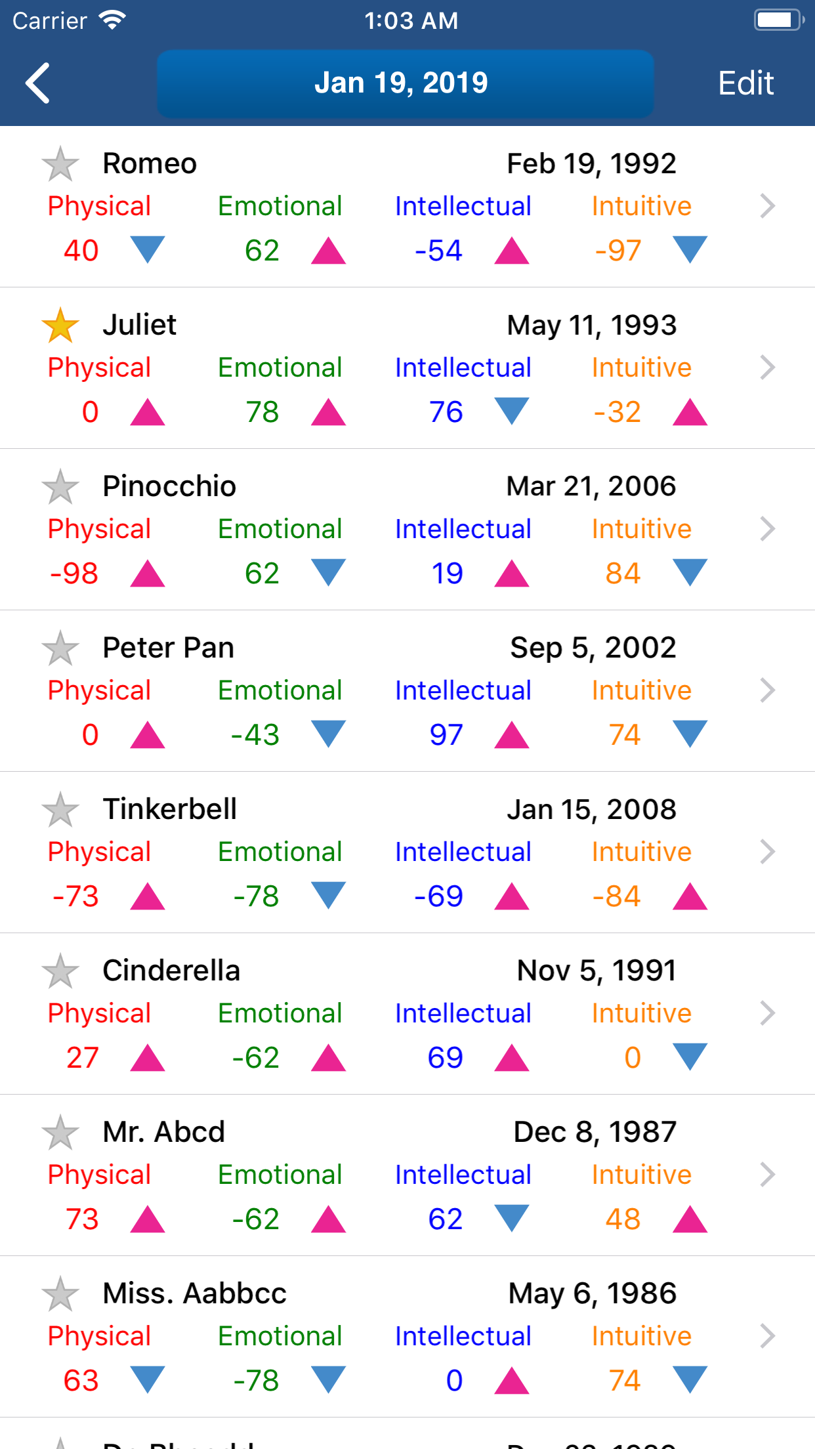This screenshot has height=1449, width=815.
Task: Tap Romeo's blue physical down triangle
Action: 148,249
